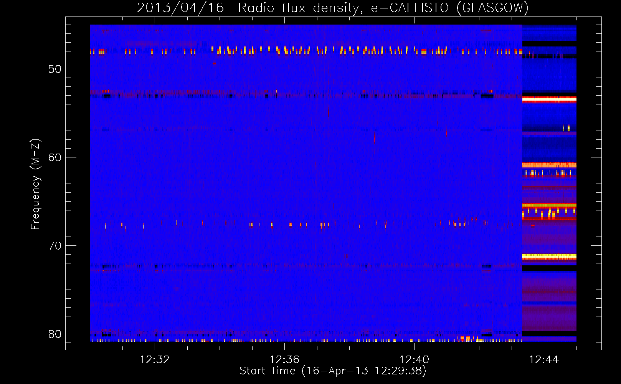
Task: Click the date "2013/04/16" in the title
Action: [180, 8]
